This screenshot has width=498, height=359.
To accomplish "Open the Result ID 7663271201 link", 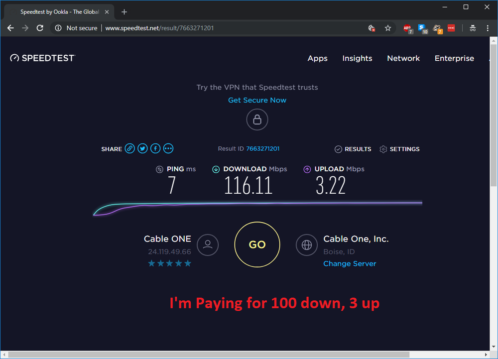I will (262, 149).
